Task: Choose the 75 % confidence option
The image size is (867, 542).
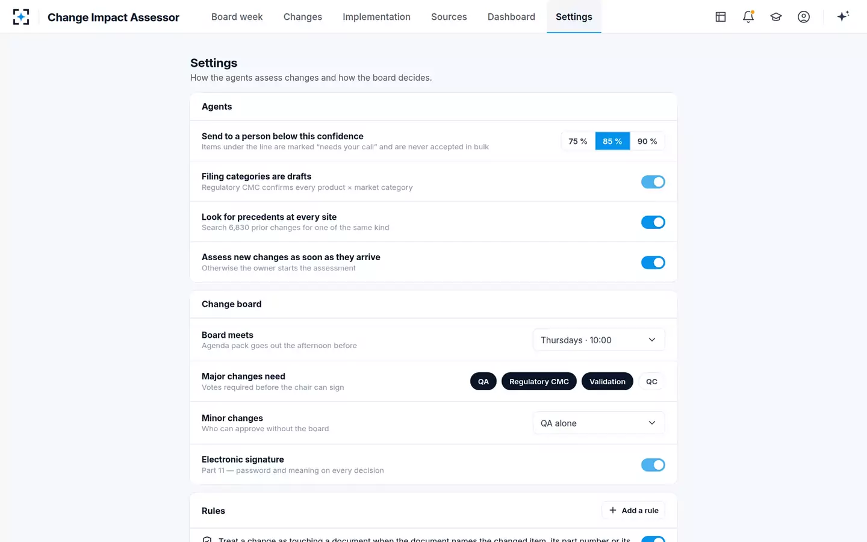Action: click(x=578, y=141)
